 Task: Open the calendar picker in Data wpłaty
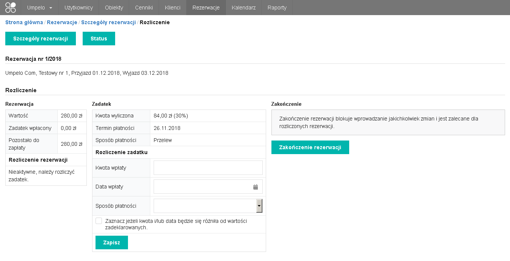[255, 187]
